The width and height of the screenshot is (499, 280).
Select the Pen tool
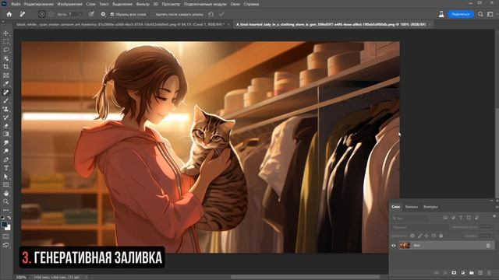coord(6,159)
